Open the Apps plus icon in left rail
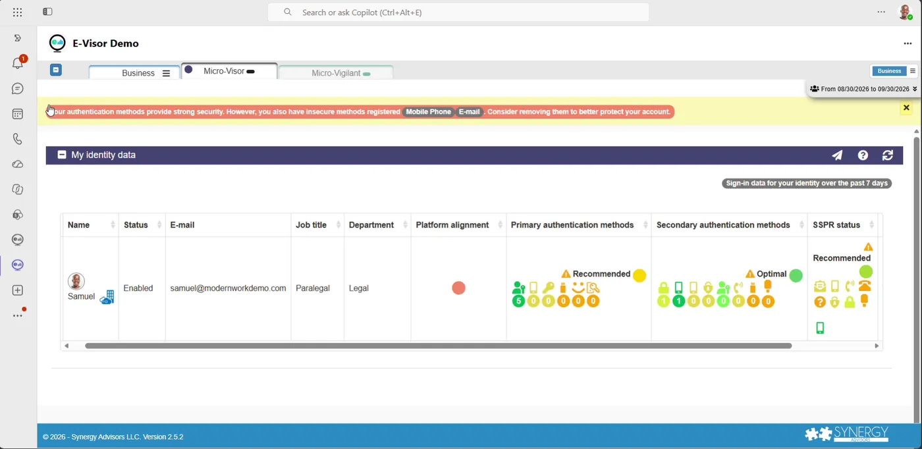The width and height of the screenshot is (922, 449). tap(18, 290)
